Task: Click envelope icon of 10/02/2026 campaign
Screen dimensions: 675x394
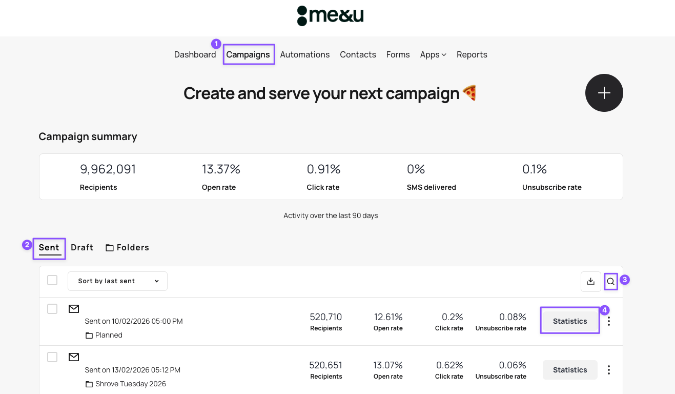Action: (x=74, y=309)
